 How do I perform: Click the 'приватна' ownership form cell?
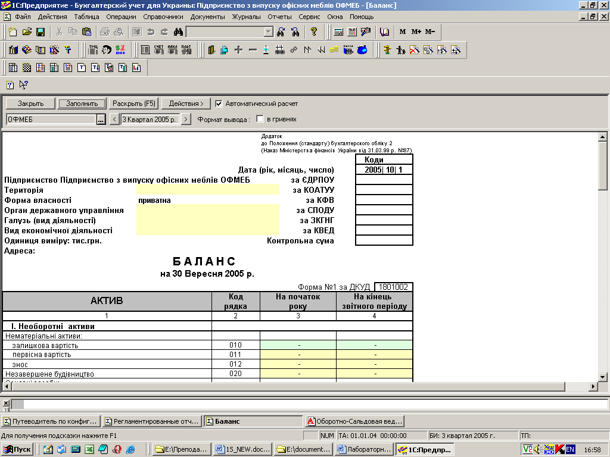point(208,200)
